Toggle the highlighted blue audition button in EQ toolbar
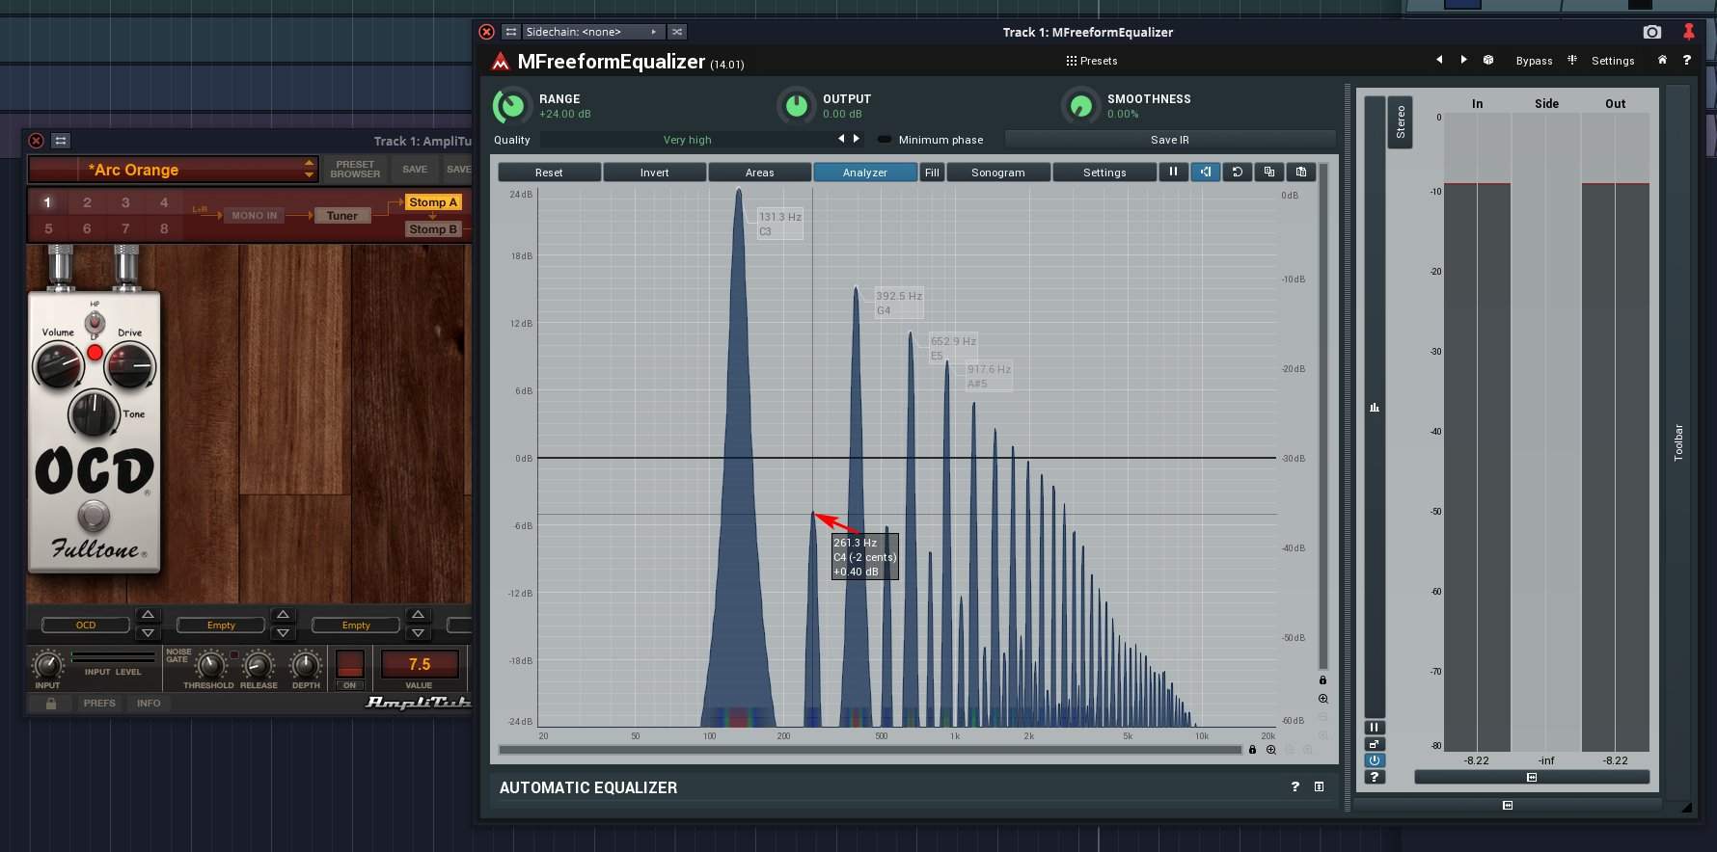The height and width of the screenshot is (852, 1717). pos(1205,172)
